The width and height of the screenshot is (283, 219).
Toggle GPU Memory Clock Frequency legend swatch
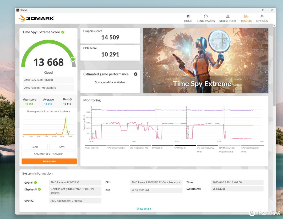(x=230, y=145)
